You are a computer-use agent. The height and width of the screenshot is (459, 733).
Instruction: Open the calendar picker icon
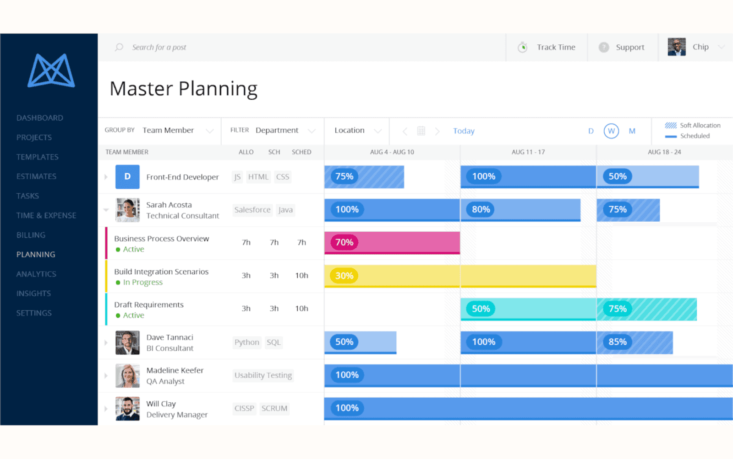421,131
